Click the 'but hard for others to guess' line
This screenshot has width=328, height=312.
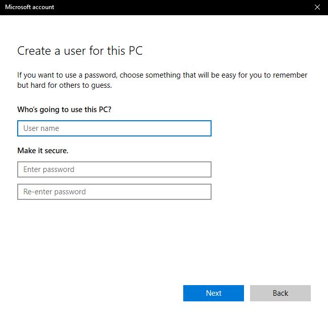pos(64,85)
